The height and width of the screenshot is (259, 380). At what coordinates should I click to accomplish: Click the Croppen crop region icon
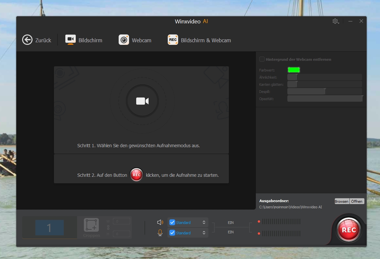(x=91, y=225)
